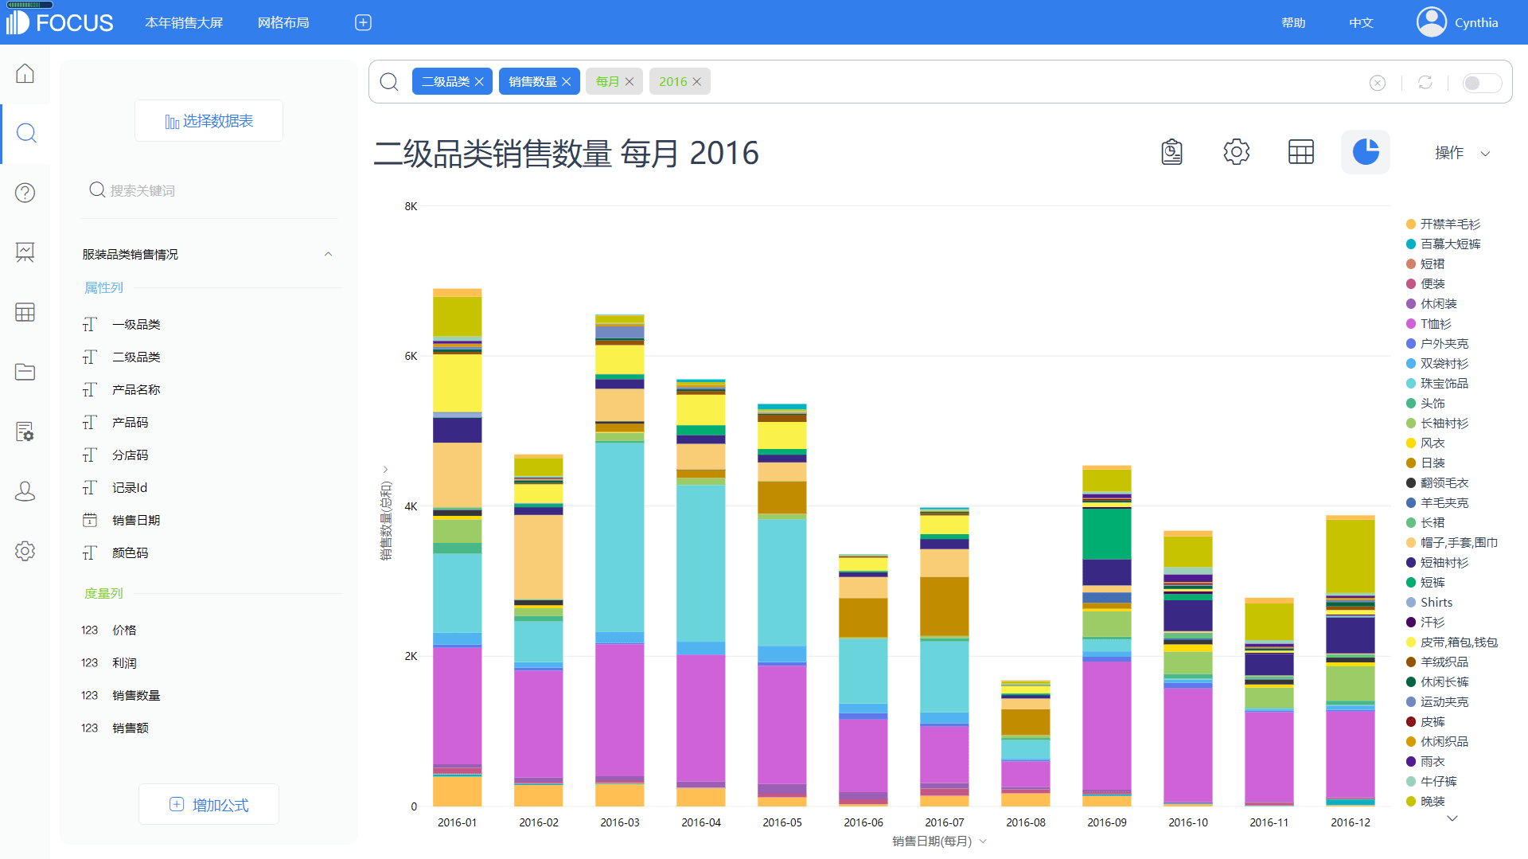Click the FOCUS logo
Screen dimensions: 1528x859
(60, 22)
